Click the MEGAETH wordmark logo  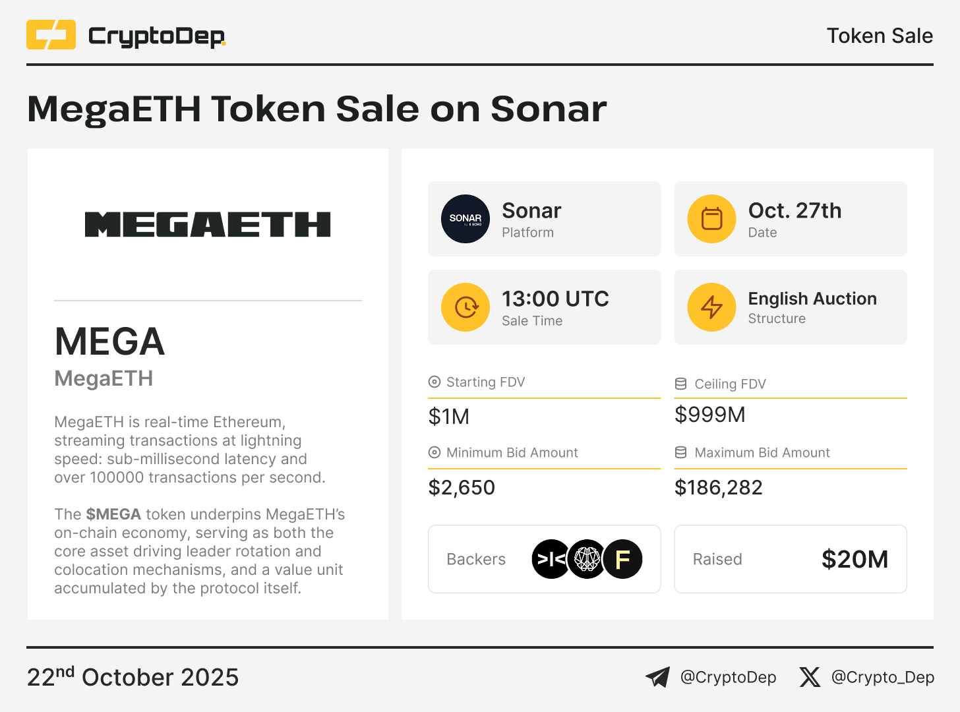[208, 224]
